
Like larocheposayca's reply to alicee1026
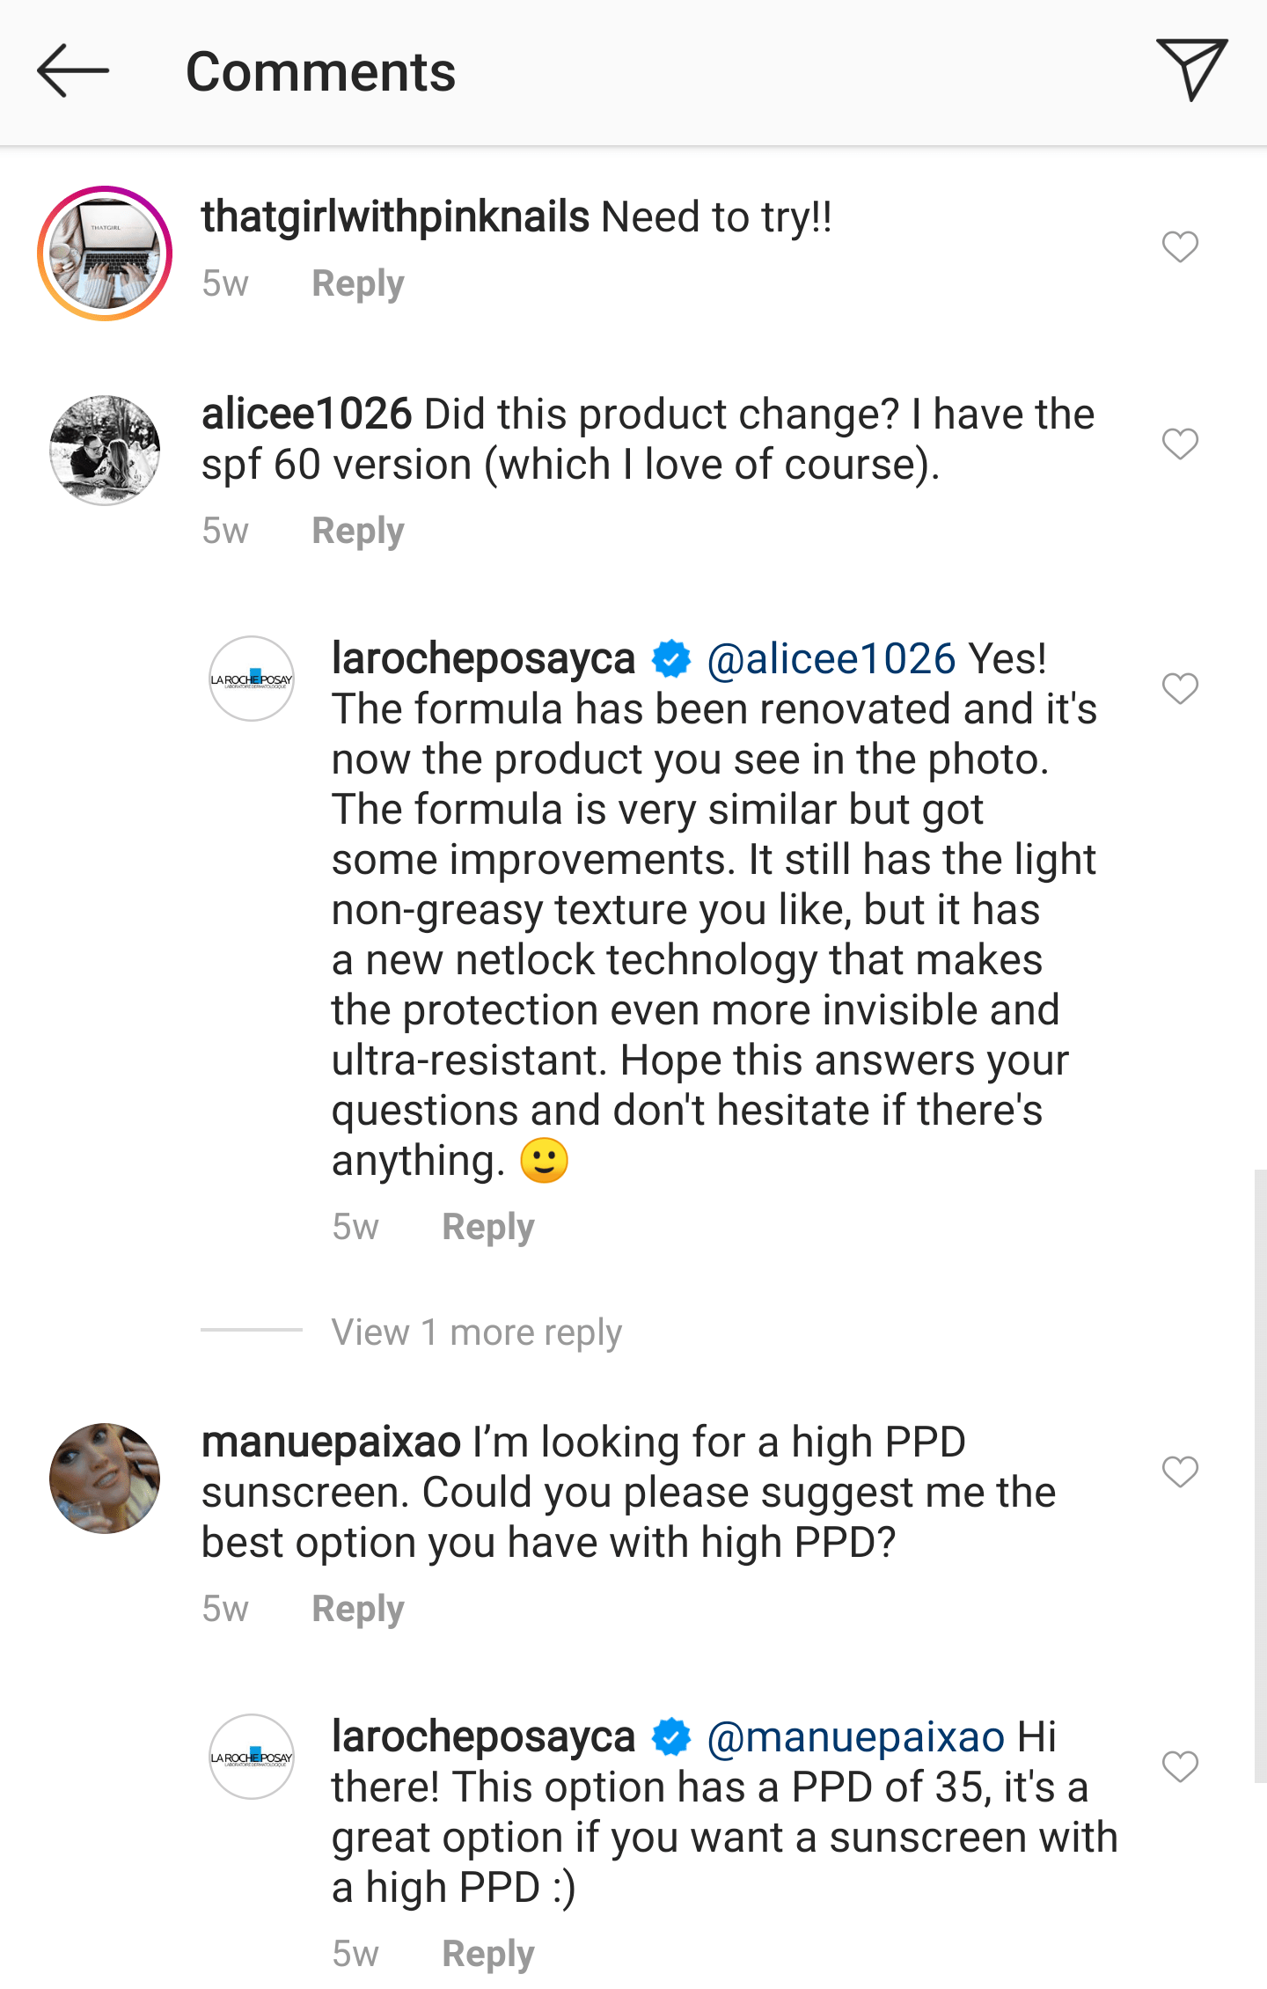1180,688
